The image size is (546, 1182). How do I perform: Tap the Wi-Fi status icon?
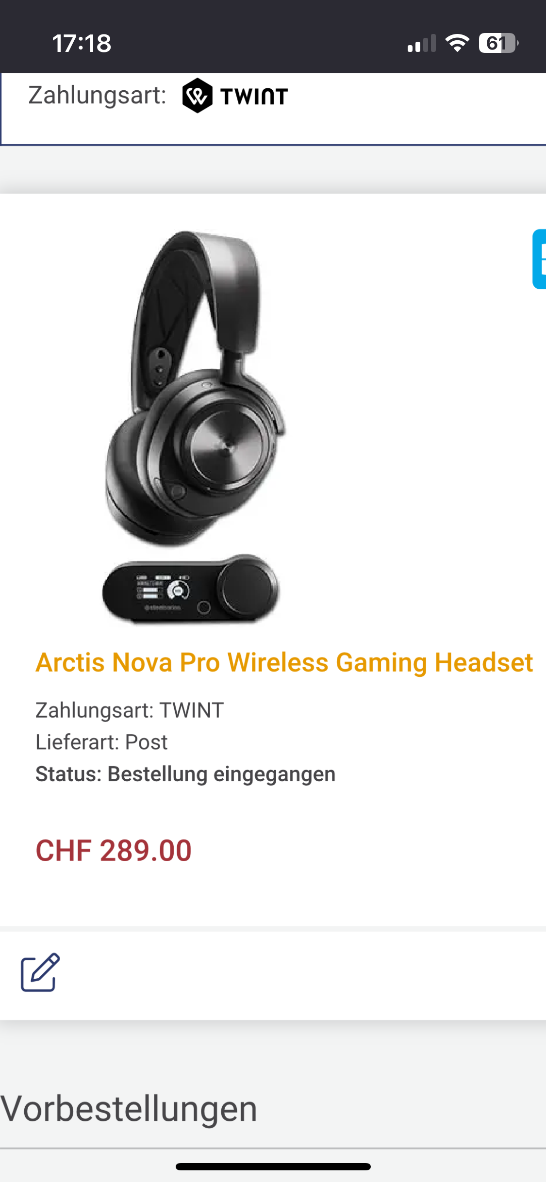457,43
